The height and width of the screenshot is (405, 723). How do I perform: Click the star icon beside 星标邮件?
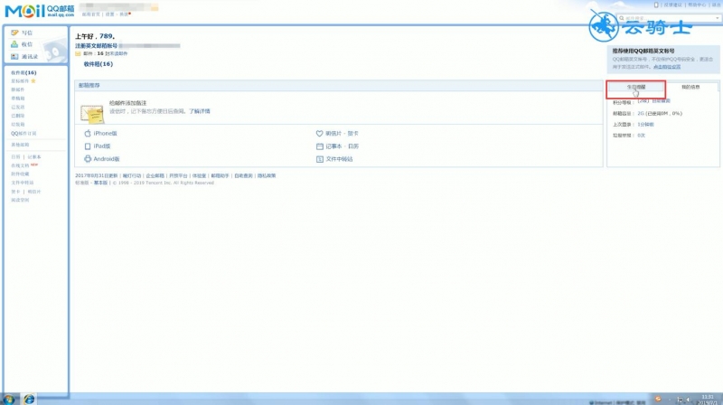(33, 80)
